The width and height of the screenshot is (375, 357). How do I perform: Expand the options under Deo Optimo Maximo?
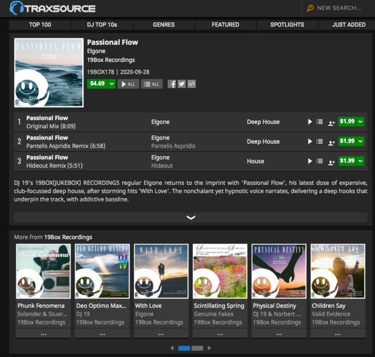tap(102, 334)
